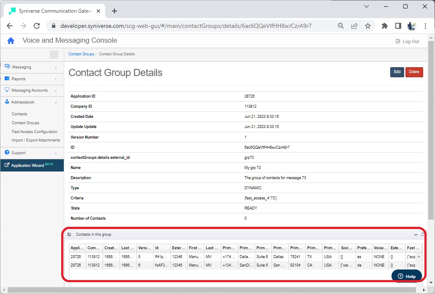Collapse the Addressbook menu chevron

(56, 103)
